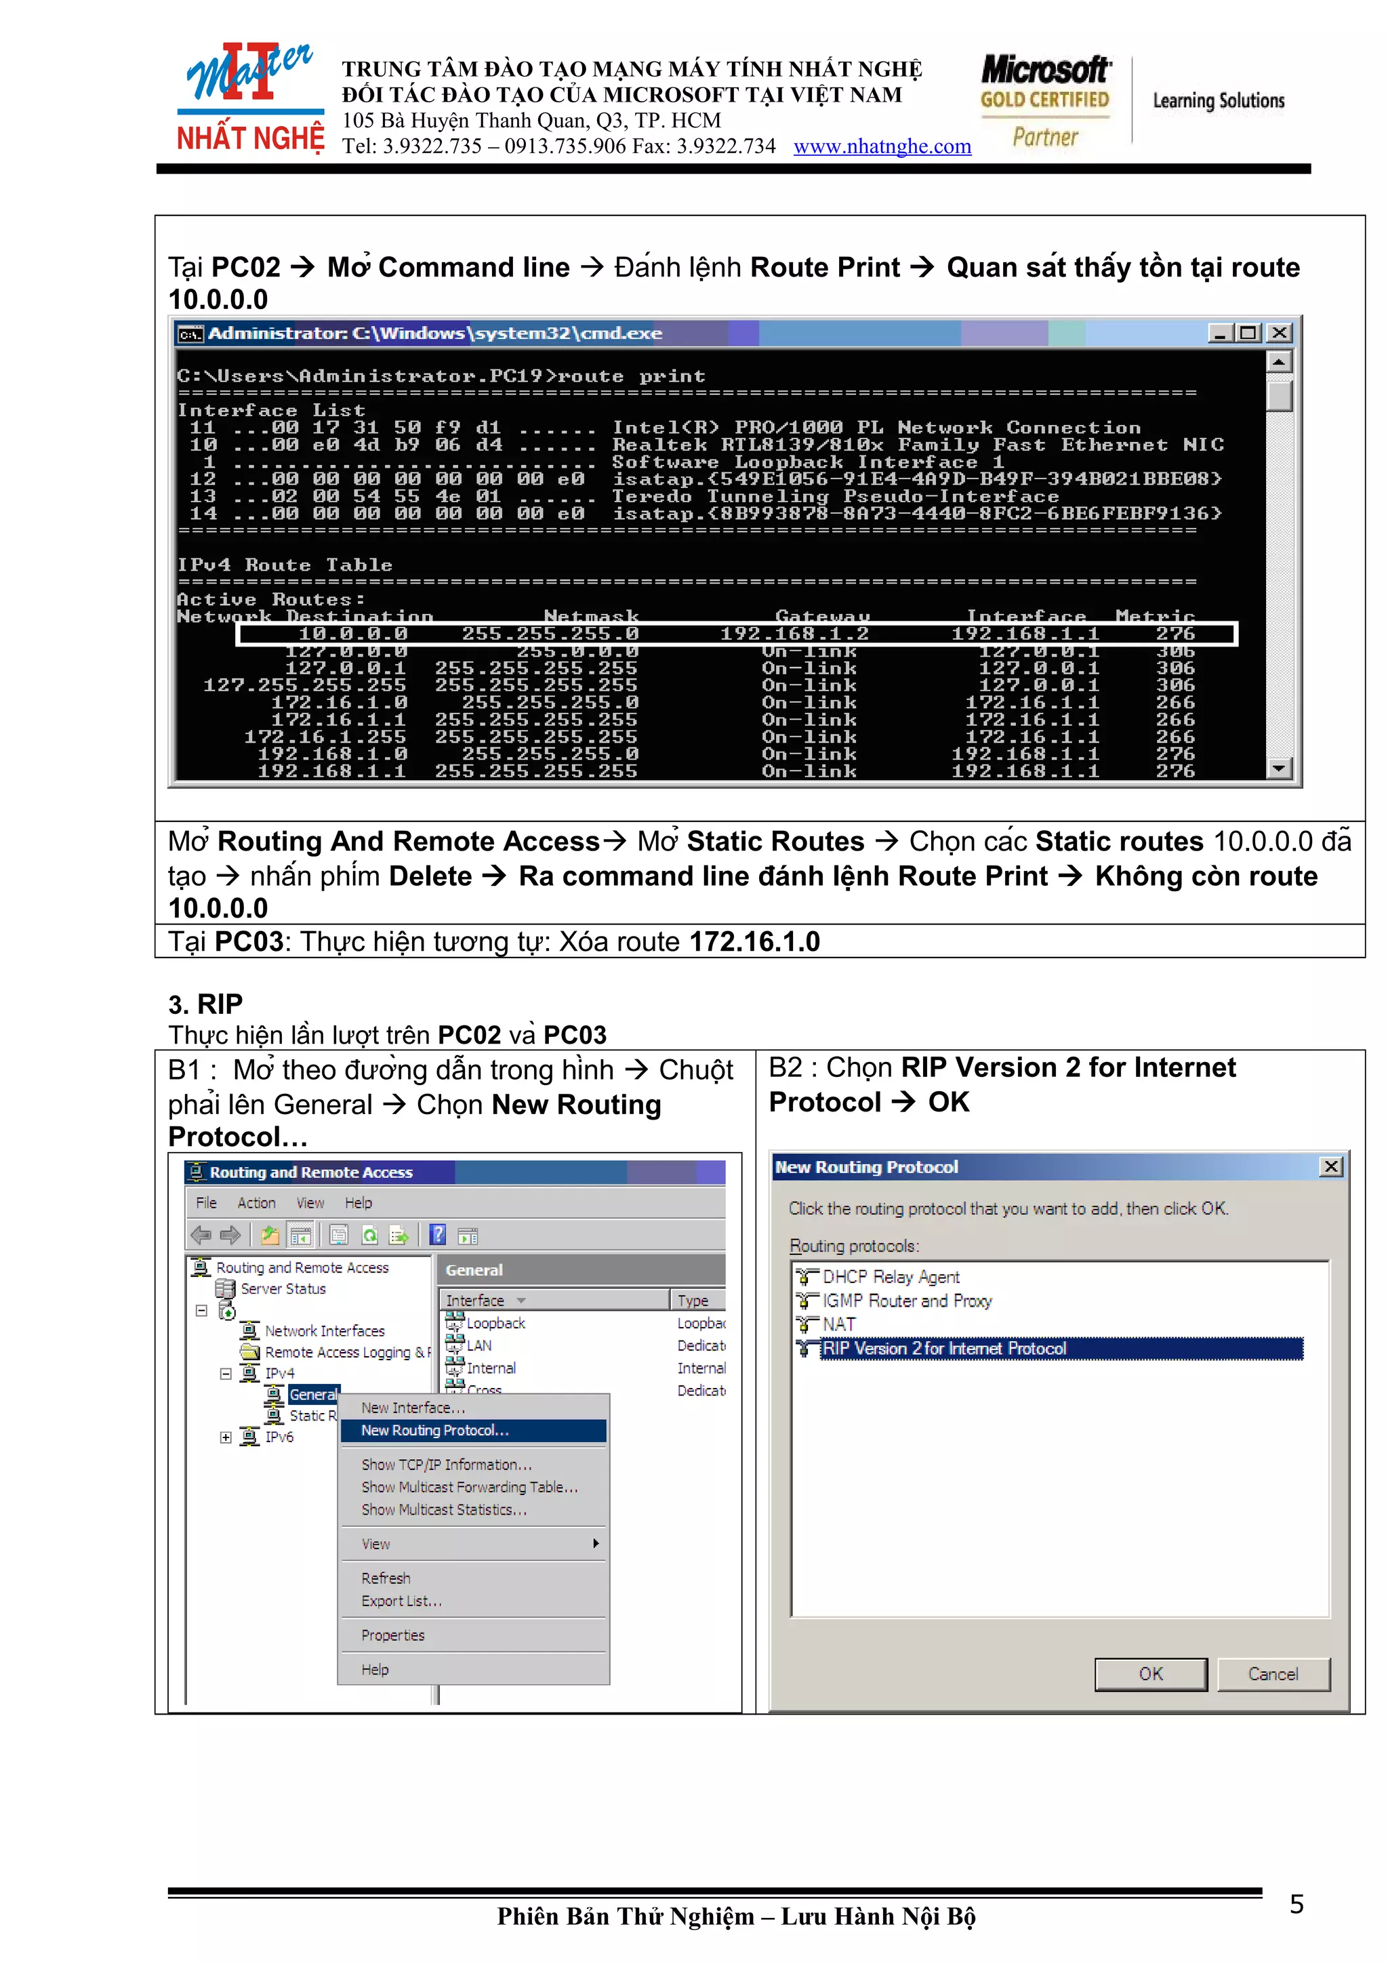This screenshot has width=1388, height=1964.
Task: Collapse the local server tree node
Action: click(201, 1311)
